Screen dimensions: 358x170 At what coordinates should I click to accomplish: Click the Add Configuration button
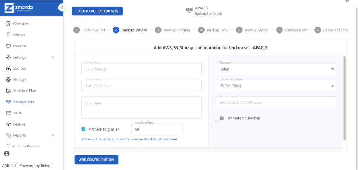point(96,160)
